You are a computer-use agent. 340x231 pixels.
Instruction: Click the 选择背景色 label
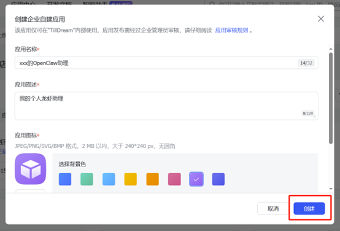(x=72, y=164)
